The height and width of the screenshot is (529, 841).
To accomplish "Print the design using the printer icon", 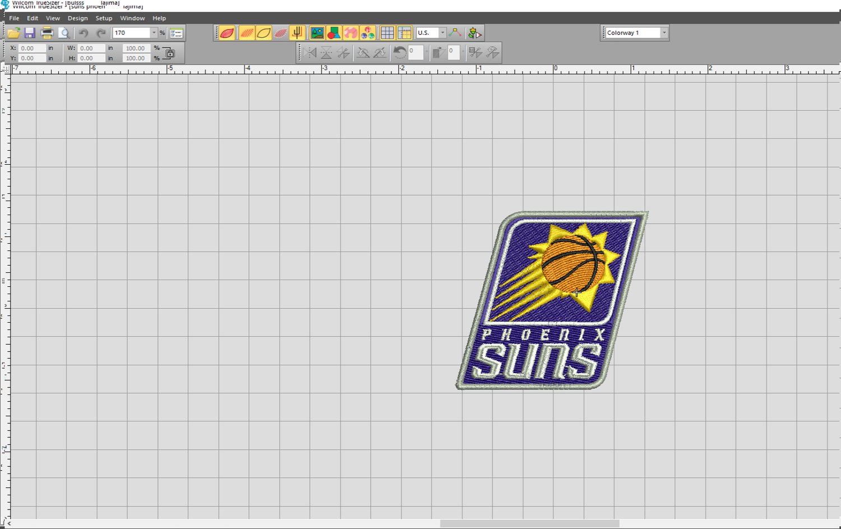I will pos(47,33).
